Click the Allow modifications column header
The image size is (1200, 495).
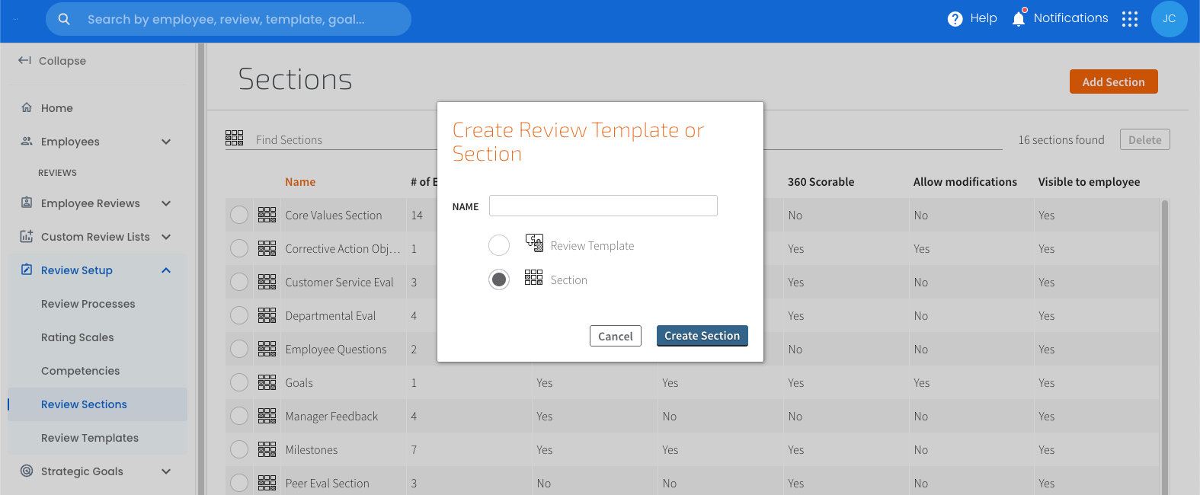[x=965, y=182]
